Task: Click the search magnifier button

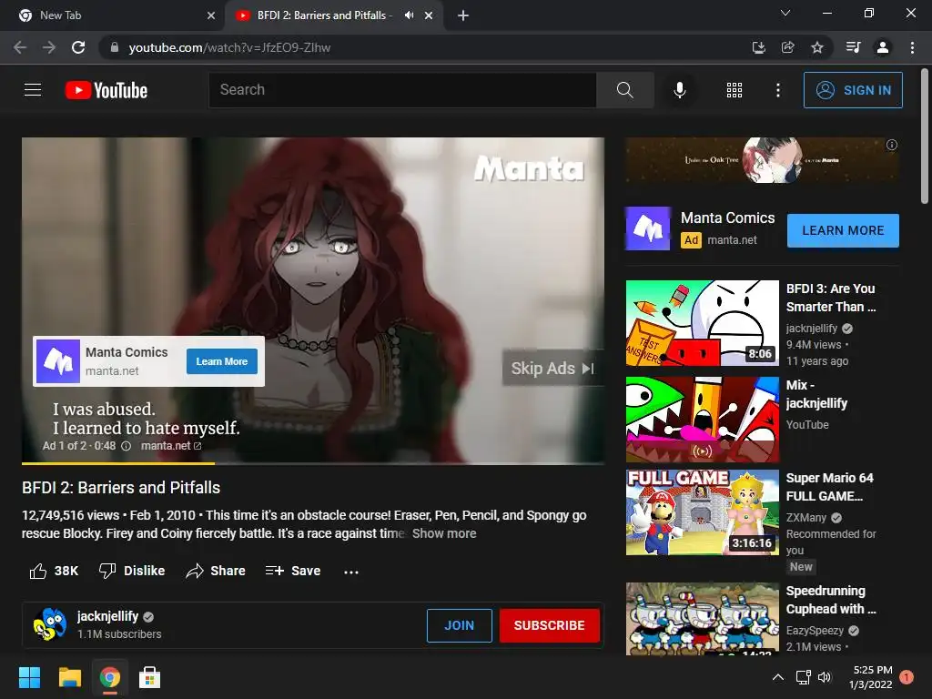Action: click(x=624, y=90)
